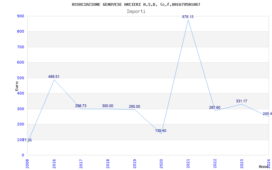Image resolution: width=272 pixels, height=170 pixels.
Task: Click the 2023 x-axis year label
Action: click(x=242, y=164)
